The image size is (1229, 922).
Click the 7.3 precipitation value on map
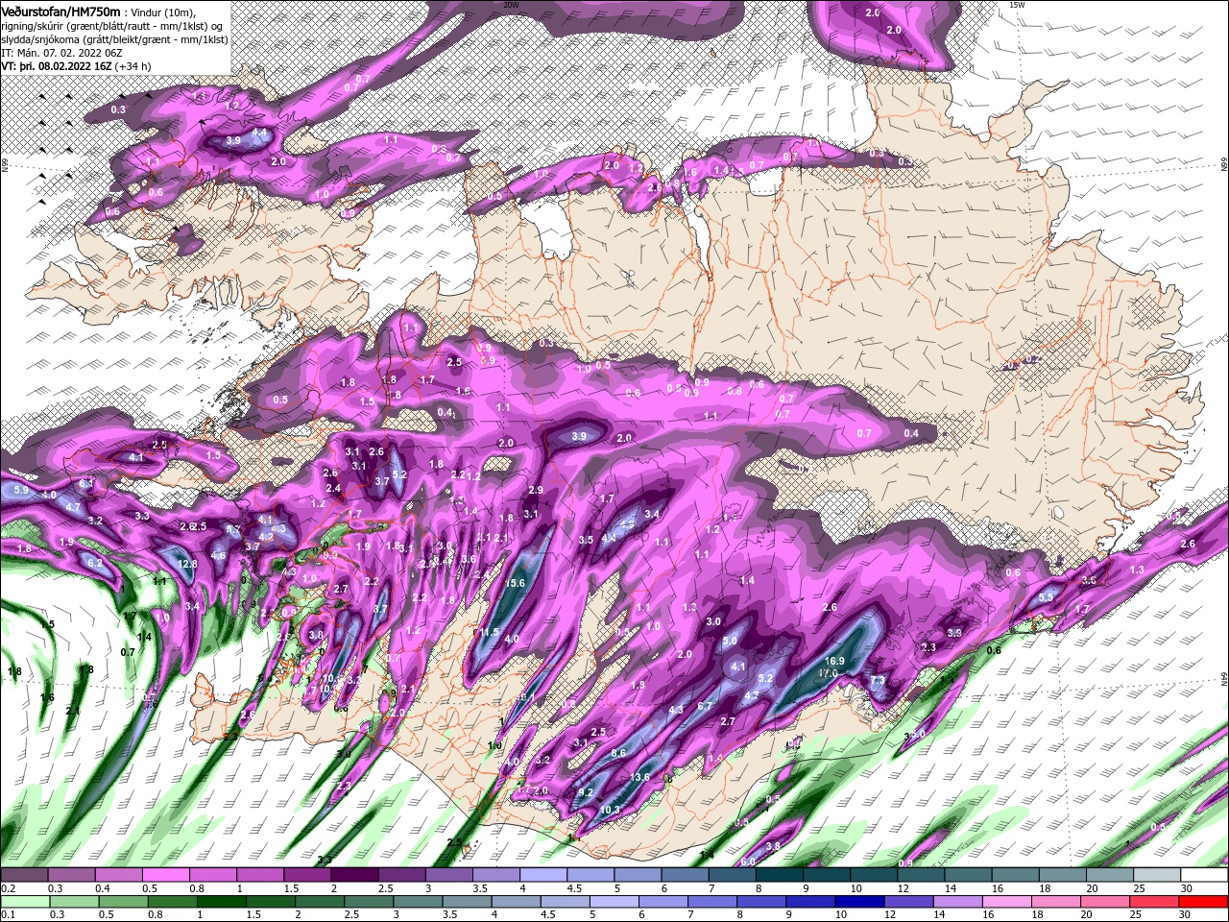click(x=878, y=681)
